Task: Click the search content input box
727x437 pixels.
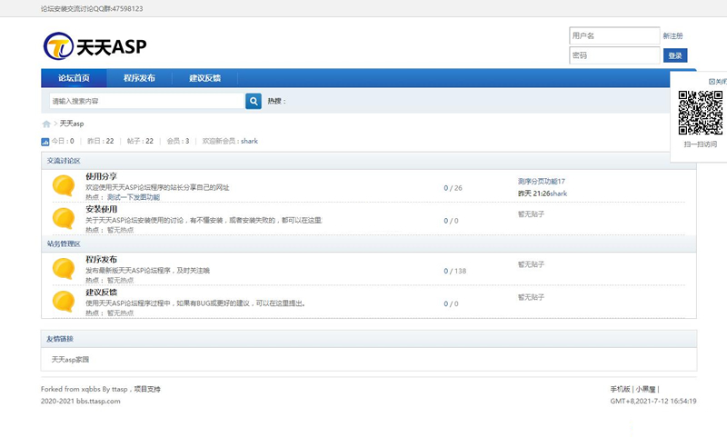Action: click(145, 101)
